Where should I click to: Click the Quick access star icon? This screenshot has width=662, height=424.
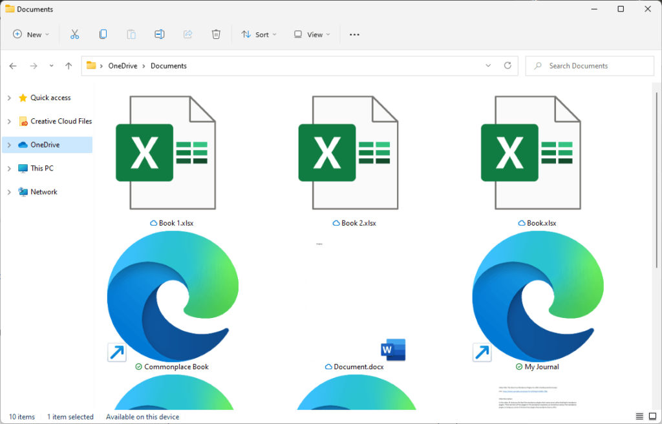click(23, 98)
